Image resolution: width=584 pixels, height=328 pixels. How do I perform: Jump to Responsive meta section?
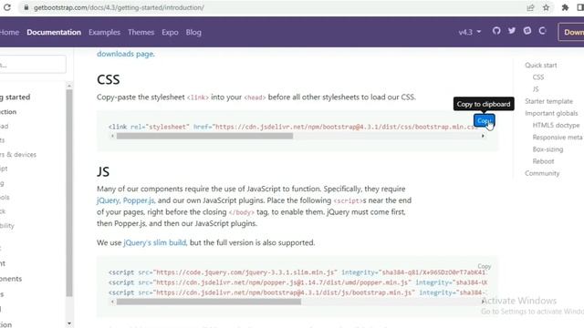558,138
